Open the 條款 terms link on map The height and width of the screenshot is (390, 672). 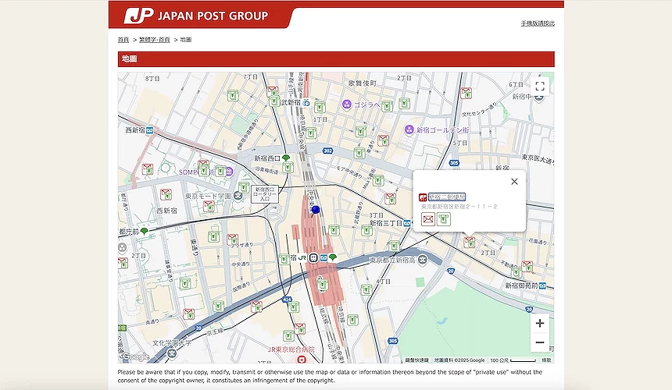(546, 360)
